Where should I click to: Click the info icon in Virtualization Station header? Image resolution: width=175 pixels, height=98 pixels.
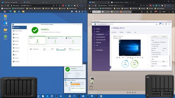(x=169, y=24)
